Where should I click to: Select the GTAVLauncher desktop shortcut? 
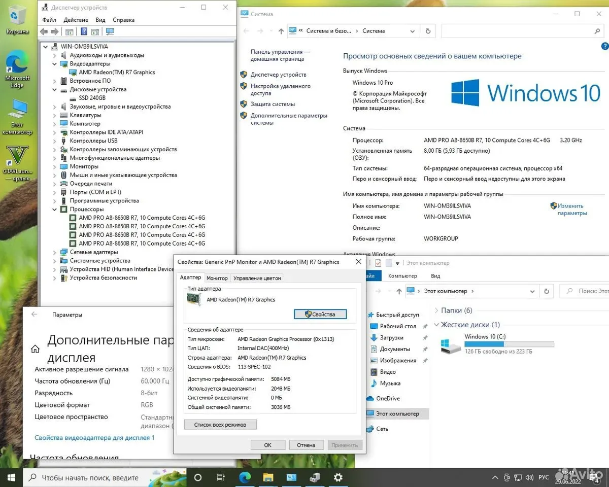[x=17, y=163]
